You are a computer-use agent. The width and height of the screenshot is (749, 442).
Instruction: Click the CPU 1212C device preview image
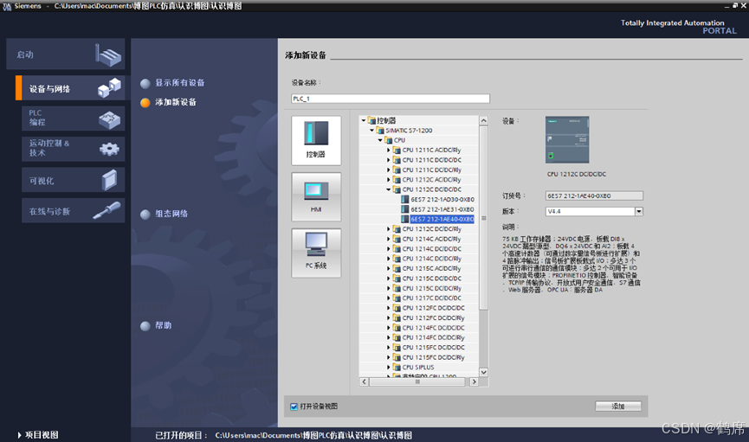(x=567, y=140)
